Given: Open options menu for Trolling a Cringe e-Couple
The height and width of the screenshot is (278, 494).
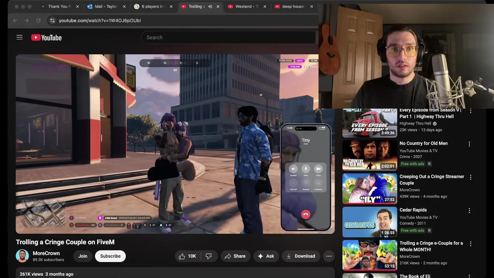Looking at the screenshot, I should point(470,244).
